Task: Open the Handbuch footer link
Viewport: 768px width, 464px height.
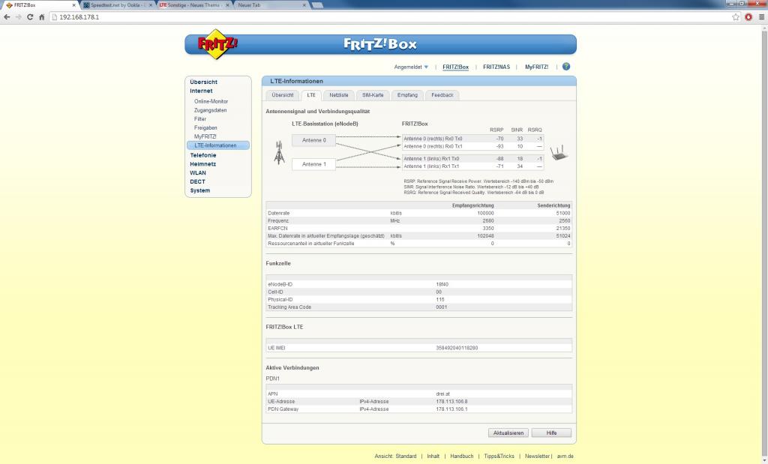Action: [462, 457]
